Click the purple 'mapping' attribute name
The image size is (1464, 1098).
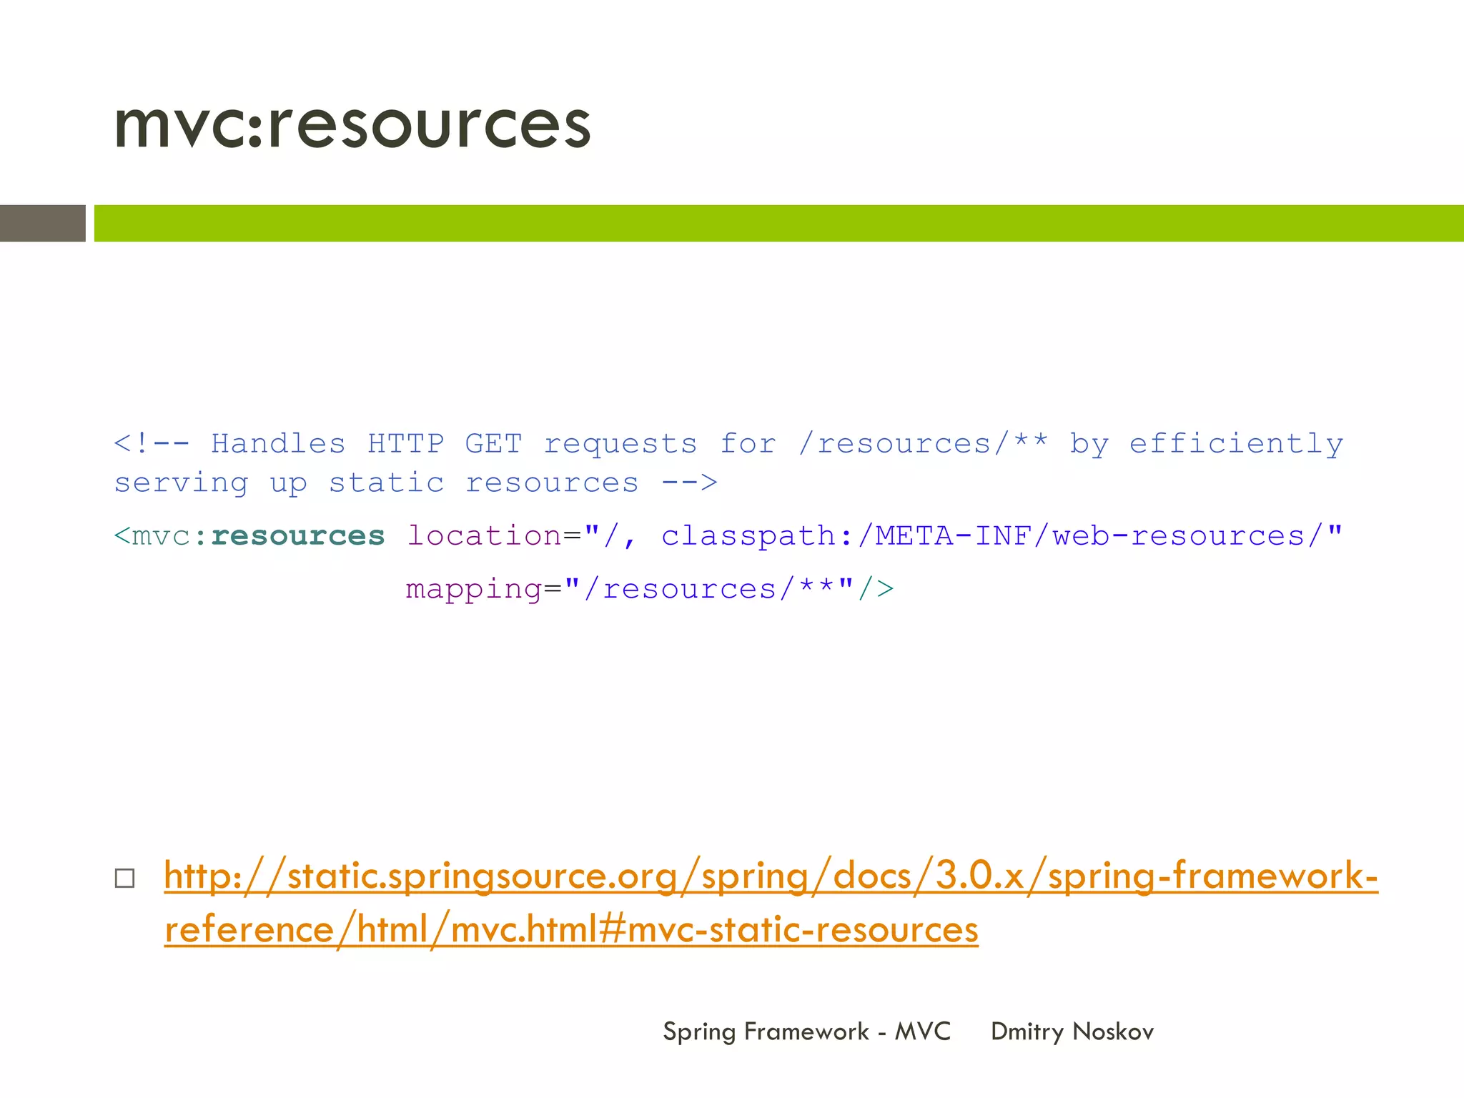click(473, 590)
